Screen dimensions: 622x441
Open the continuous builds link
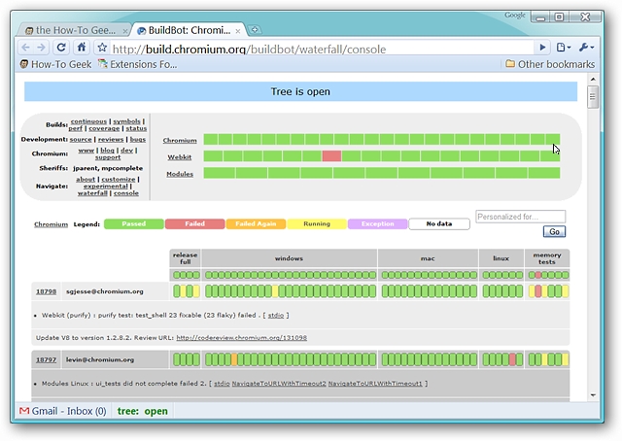88,121
